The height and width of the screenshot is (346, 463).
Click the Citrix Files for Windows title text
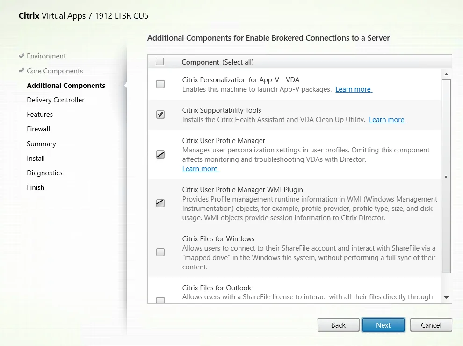tap(218, 238)
